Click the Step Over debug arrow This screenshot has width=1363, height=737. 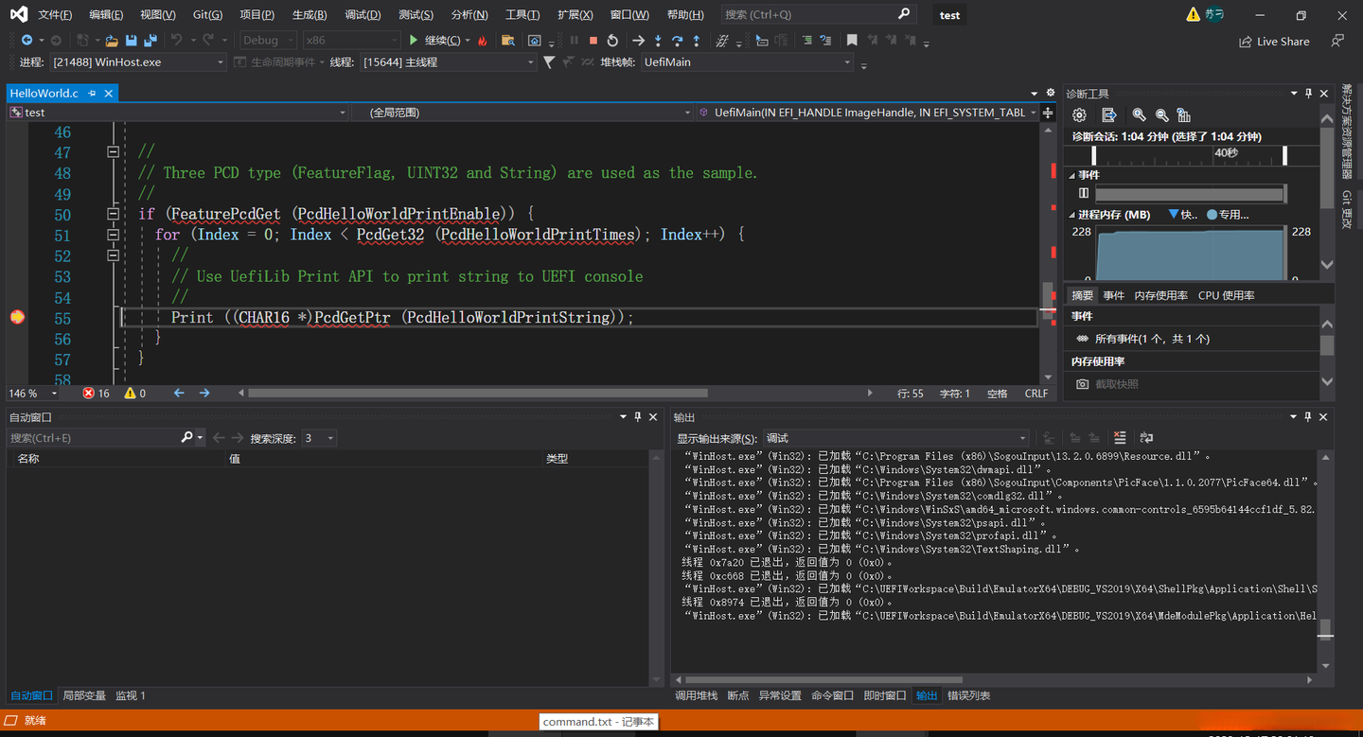point(677,41)
